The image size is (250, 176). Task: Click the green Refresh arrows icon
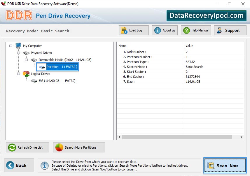(12, 147)
